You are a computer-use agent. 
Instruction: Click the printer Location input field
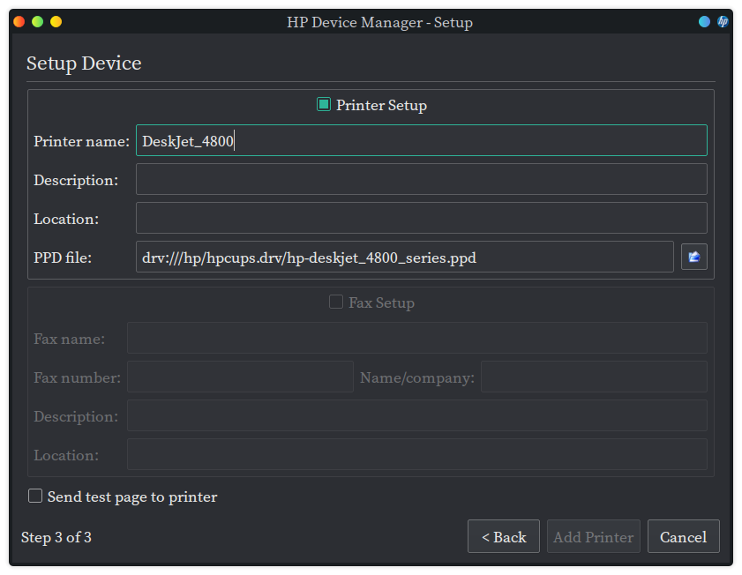pos(421,219)
